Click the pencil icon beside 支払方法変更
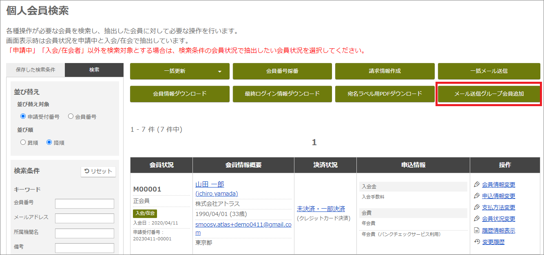 [x=477, y=207]
